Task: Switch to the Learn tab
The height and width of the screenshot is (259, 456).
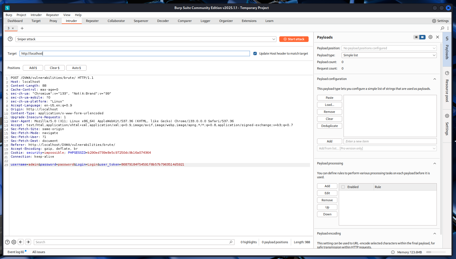Action: pos(269,21)
